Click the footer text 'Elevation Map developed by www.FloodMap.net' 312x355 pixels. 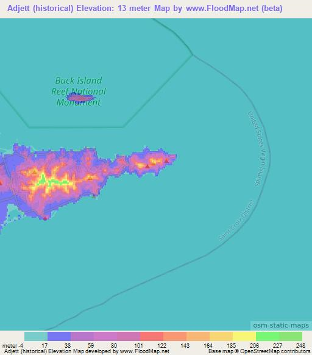click(109, 351)
